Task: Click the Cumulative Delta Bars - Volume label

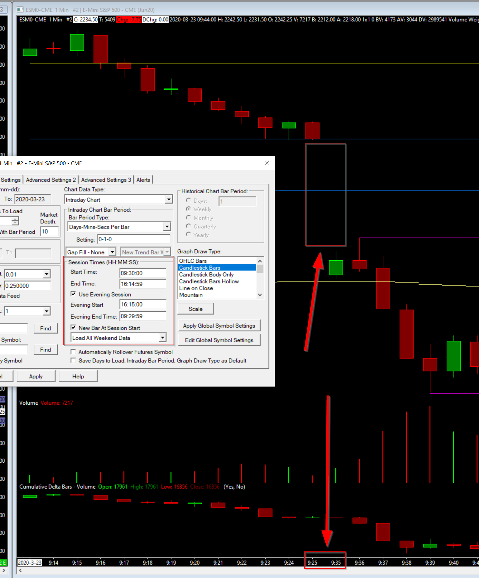Action: (57, 486)
